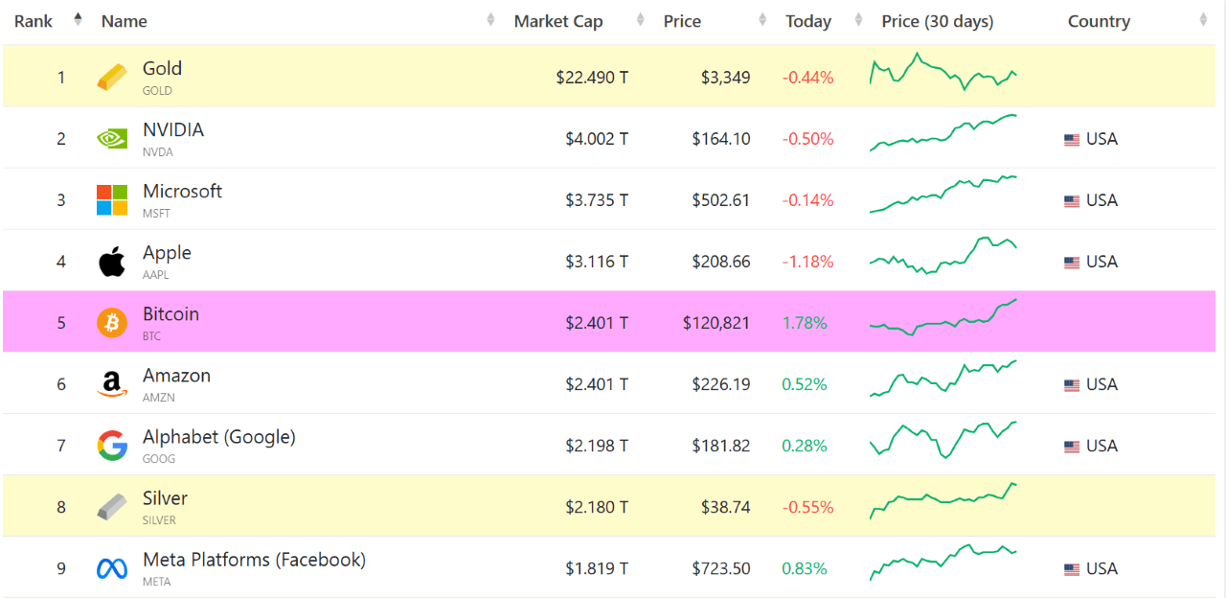
Task: Open Meta Platforms (Facebook) link
Action: point(254,560)
